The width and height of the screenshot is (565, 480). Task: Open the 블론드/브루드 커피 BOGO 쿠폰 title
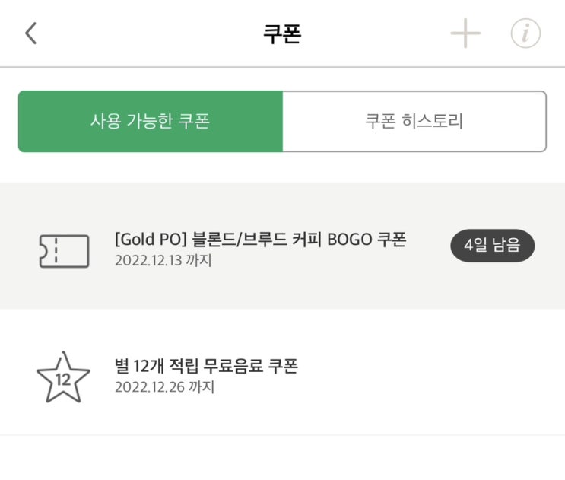260,240
